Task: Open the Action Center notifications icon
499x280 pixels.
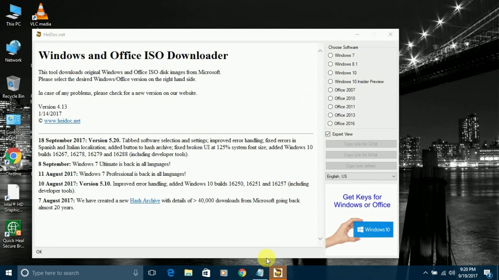Action: [487, 273]
